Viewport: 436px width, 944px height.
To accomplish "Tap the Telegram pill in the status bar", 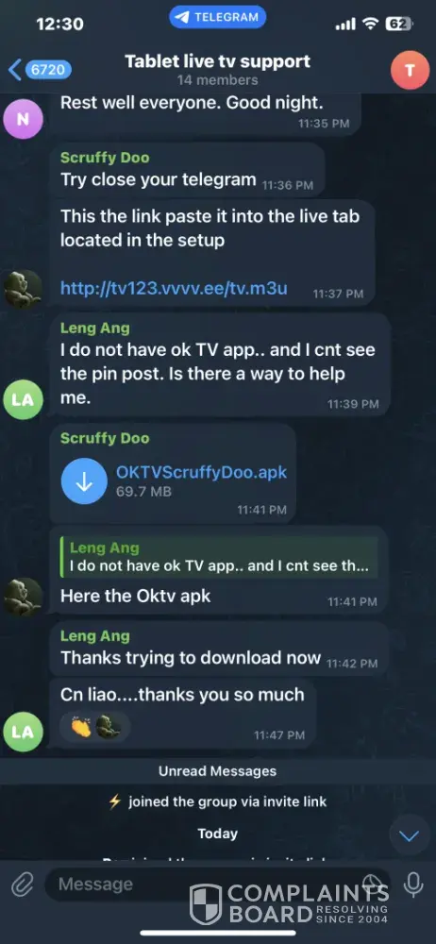I will (x=217, y=18).
